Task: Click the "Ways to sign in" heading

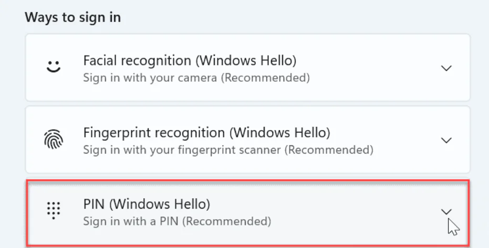Action: (x=72, y=17)
